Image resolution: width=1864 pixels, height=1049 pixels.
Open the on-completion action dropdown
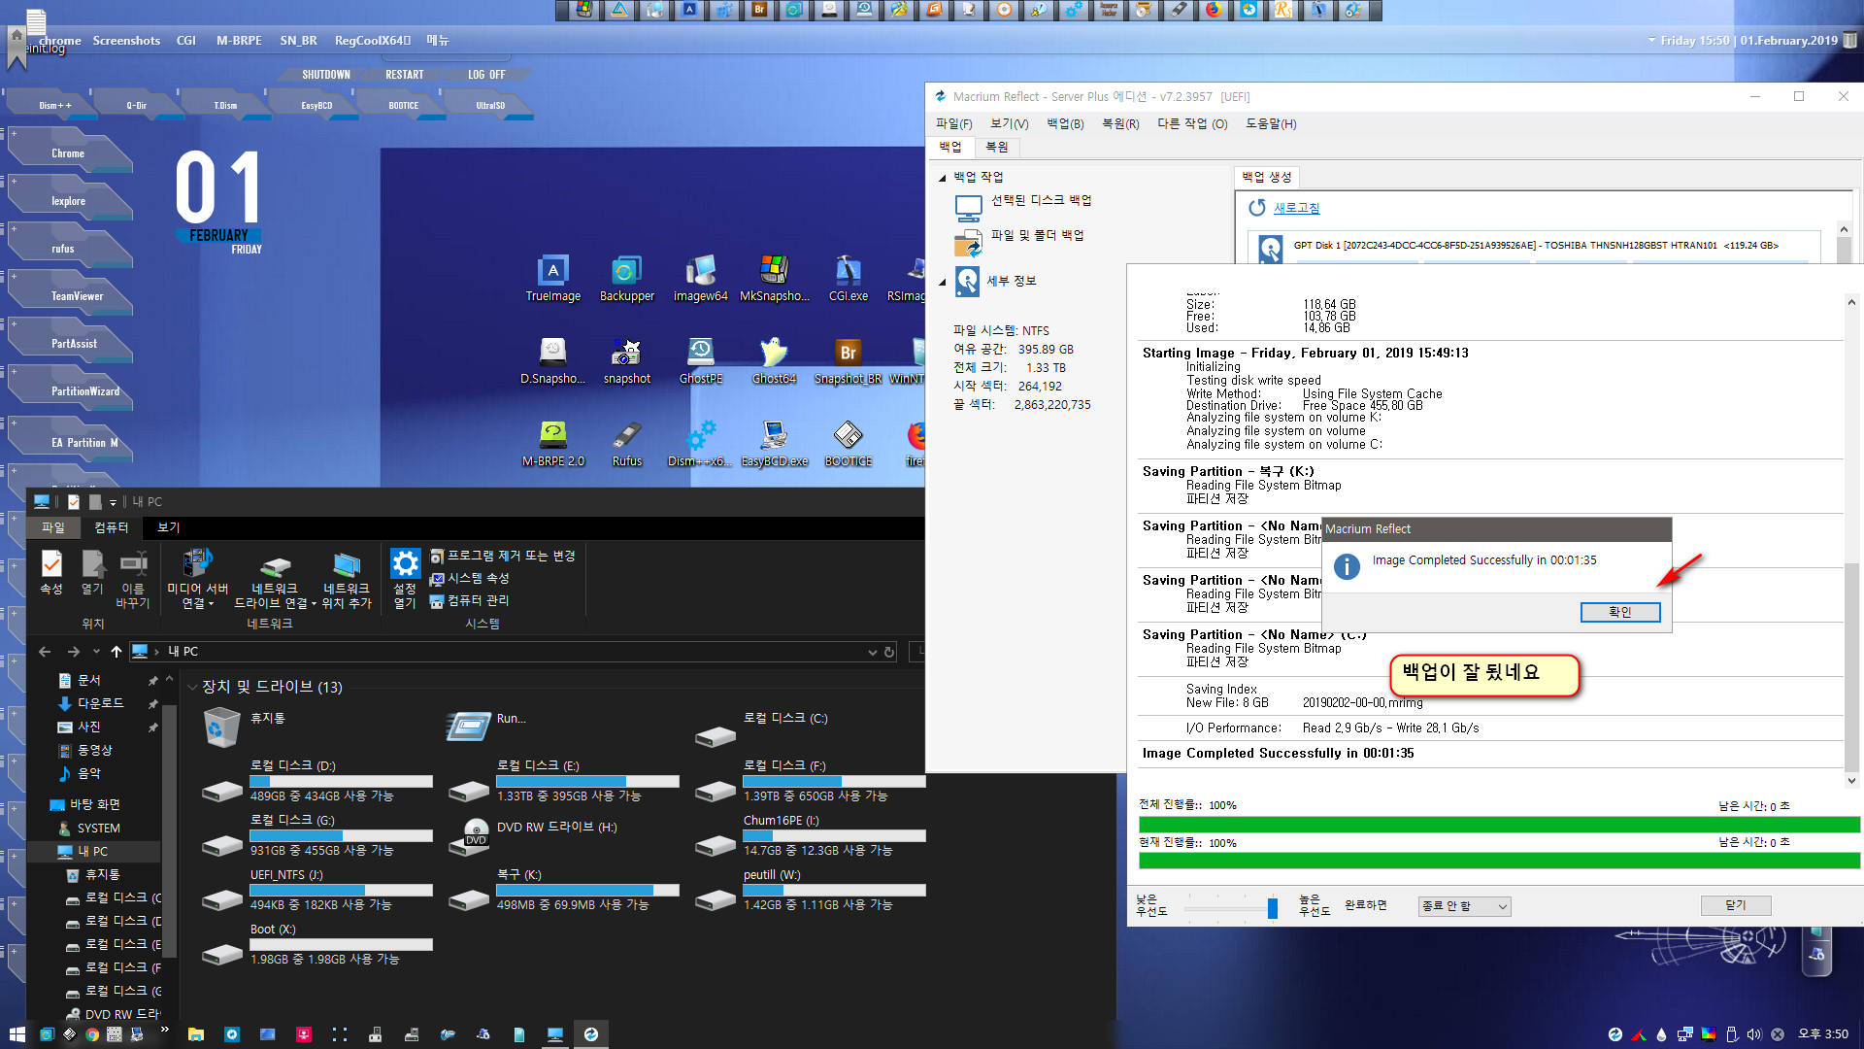[1464, 906]
